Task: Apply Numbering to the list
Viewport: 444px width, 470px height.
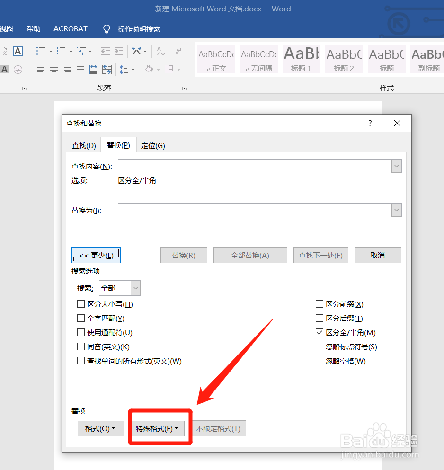Action: (x=62, y=51)
